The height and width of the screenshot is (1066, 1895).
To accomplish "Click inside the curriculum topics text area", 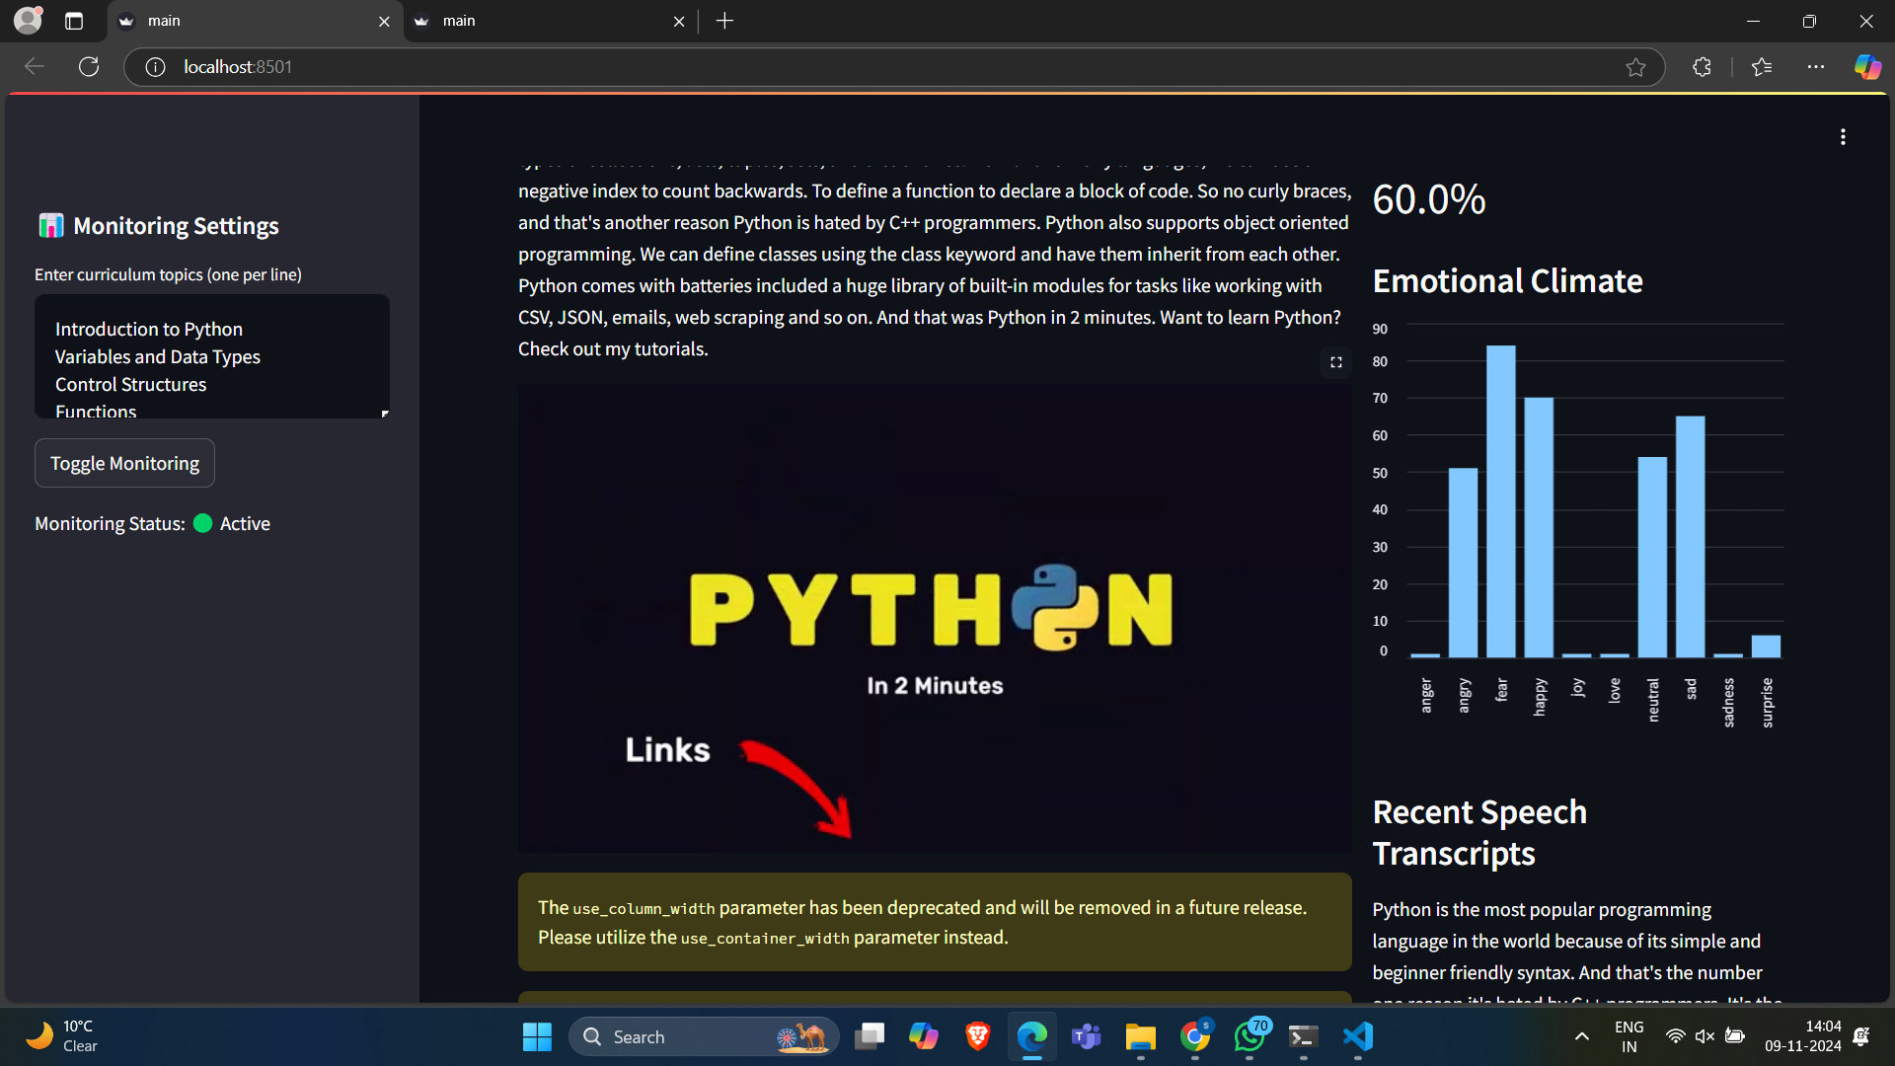I will 211,357.
